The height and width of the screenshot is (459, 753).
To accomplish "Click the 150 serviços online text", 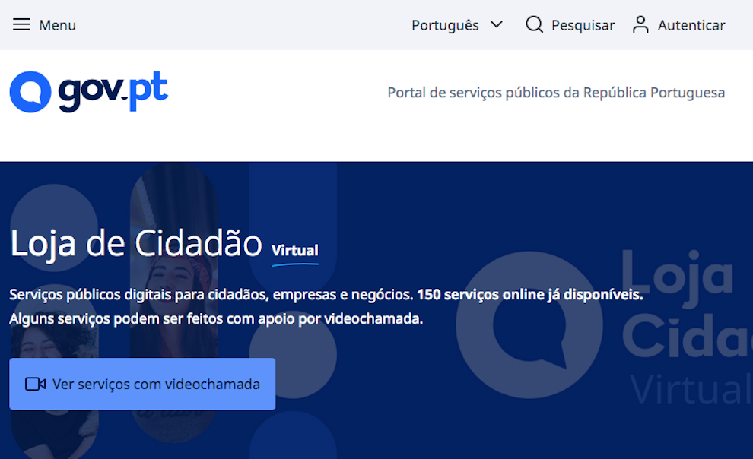I will click(529, 295).
